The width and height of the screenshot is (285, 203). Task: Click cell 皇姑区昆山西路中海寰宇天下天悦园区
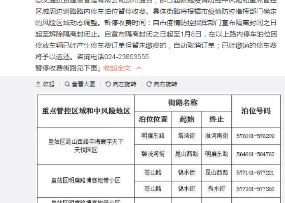pos(86,146)
